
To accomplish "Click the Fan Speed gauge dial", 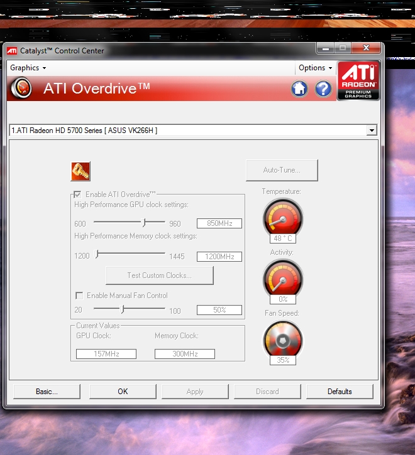I will pyautogui.click(x=283, y=339).
